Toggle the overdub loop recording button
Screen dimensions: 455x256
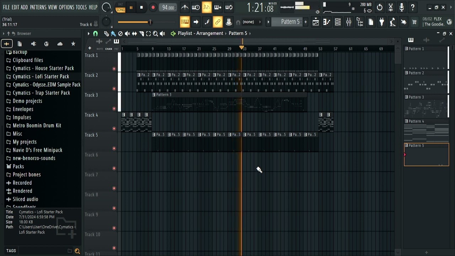point(218,7)
